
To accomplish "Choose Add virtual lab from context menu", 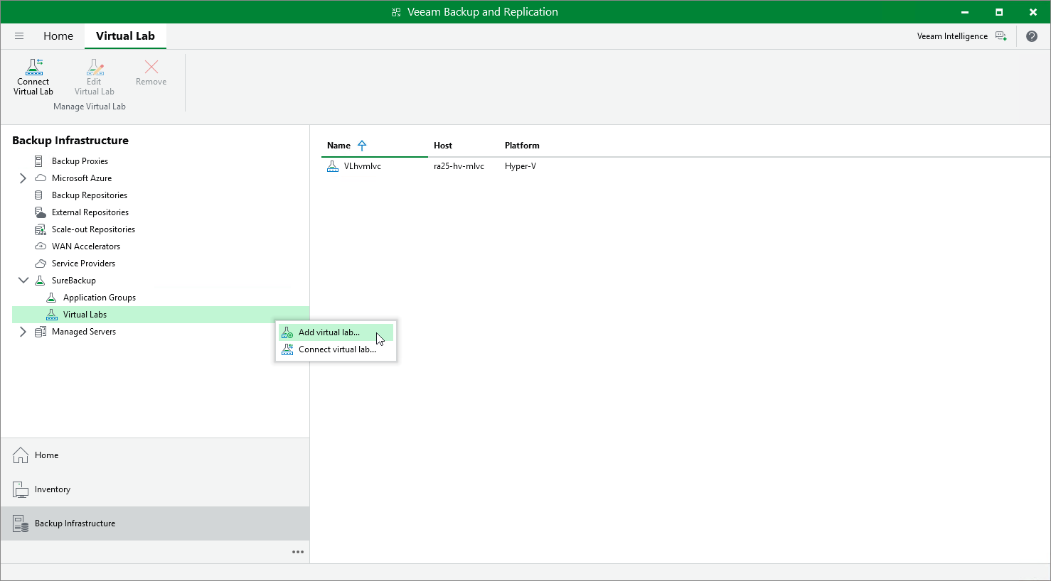I will tap(336, 332).
